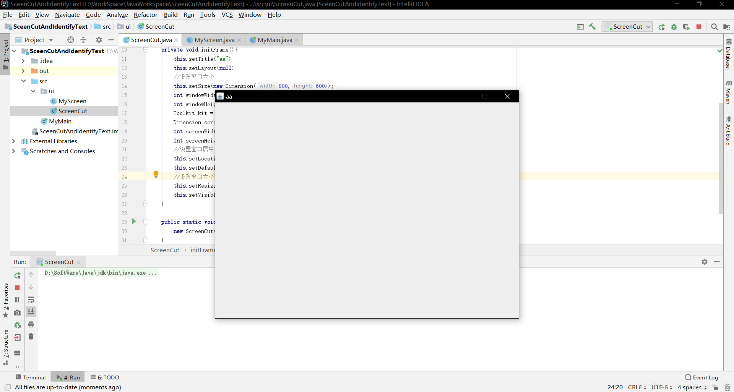Click the Up the Stack Trace arrow
Screen dimensions: 734x392
pos(31,275)
